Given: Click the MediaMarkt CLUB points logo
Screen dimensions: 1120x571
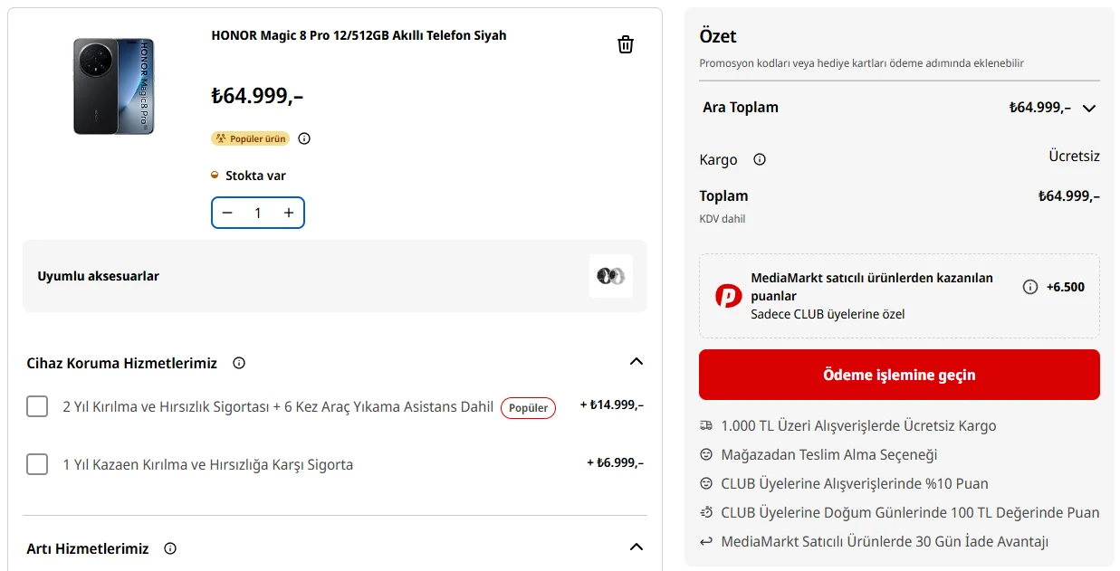Looking at the screenshot, I should (729, 296).
